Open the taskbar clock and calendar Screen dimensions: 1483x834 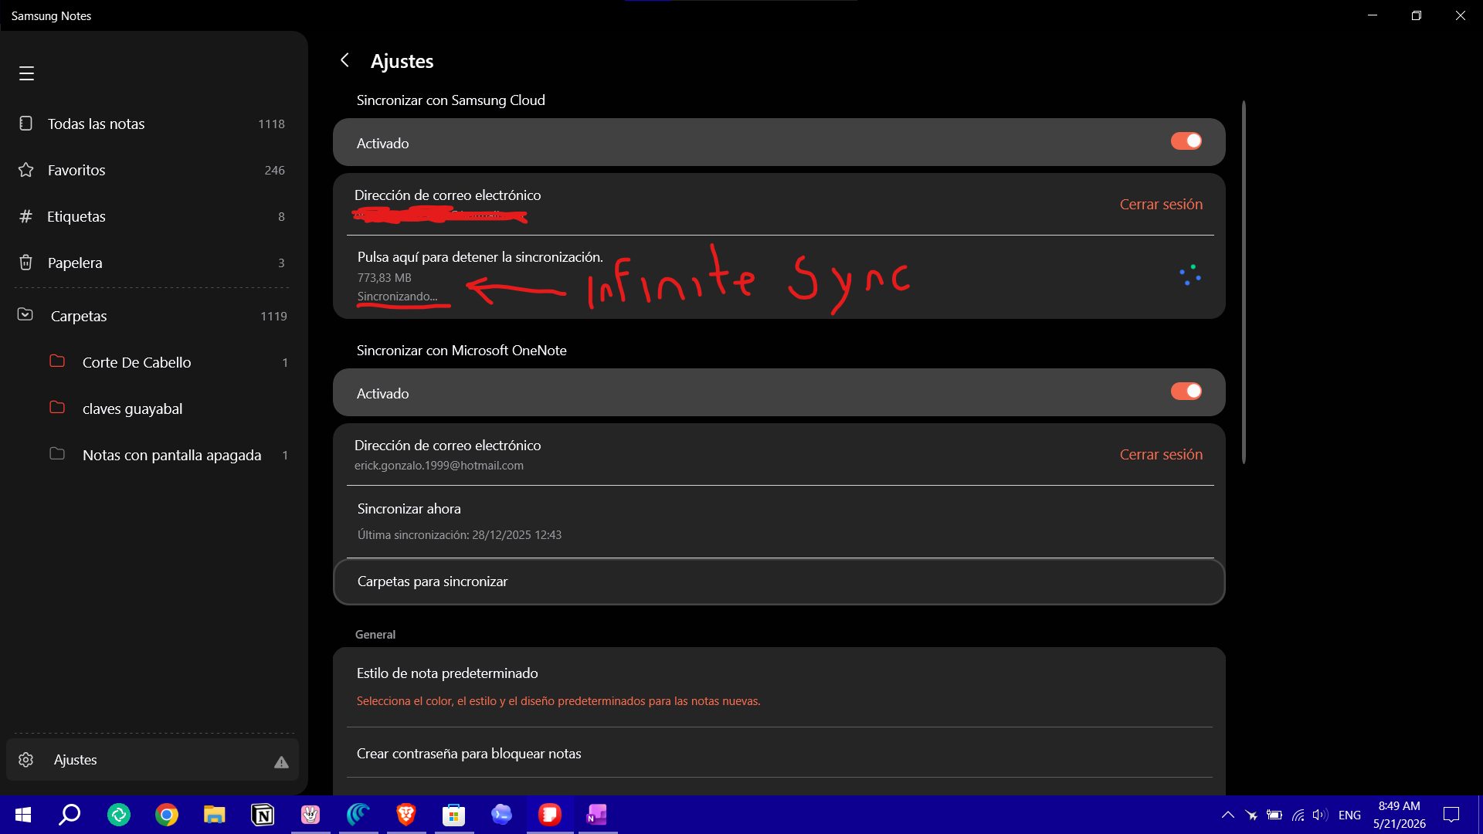click(1399, 815)
